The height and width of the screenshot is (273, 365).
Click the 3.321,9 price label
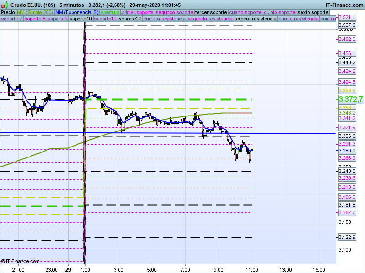point(347,127)
